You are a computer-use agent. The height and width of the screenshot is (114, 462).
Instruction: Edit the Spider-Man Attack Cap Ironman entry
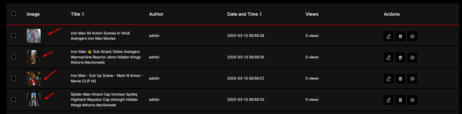point(388,100)
